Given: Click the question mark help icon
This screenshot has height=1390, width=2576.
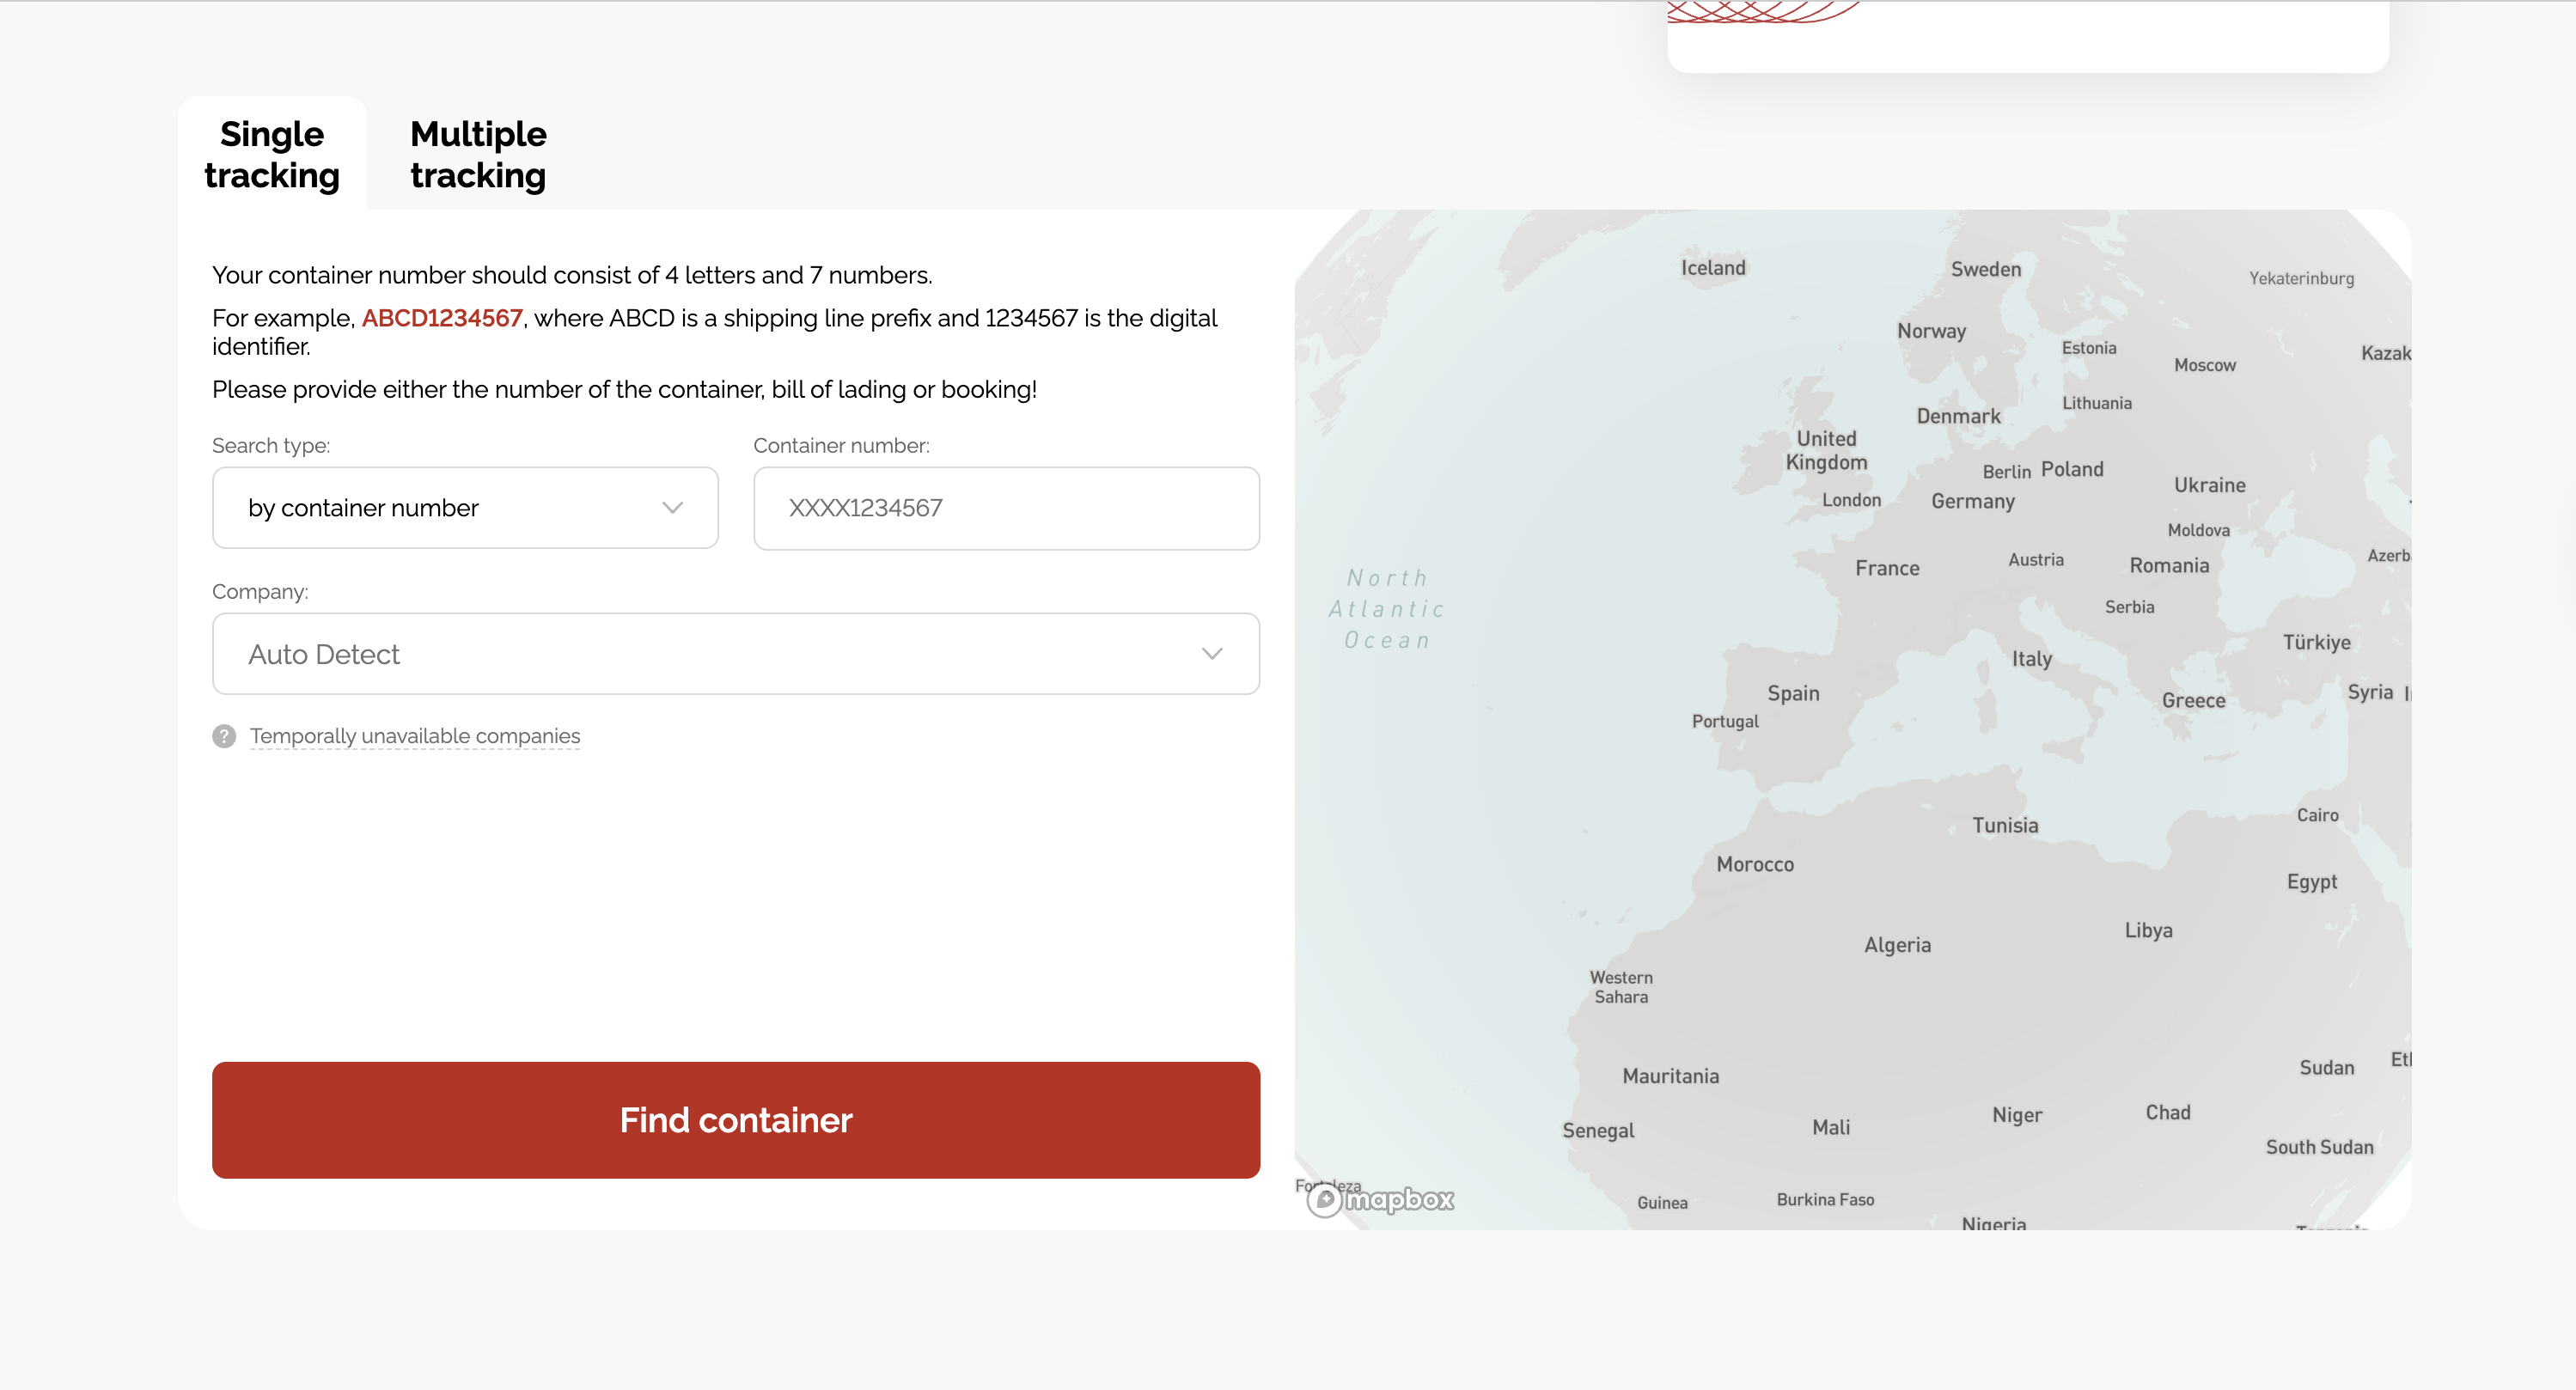Looking at the screenshot, I should (x=224, y=736).
